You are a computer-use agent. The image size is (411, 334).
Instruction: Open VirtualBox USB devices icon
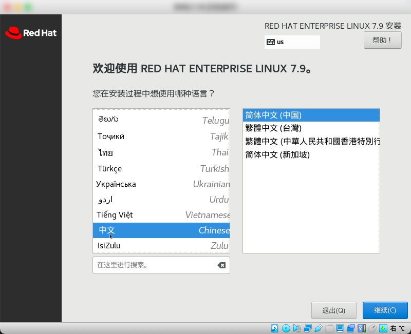(318, 328)
